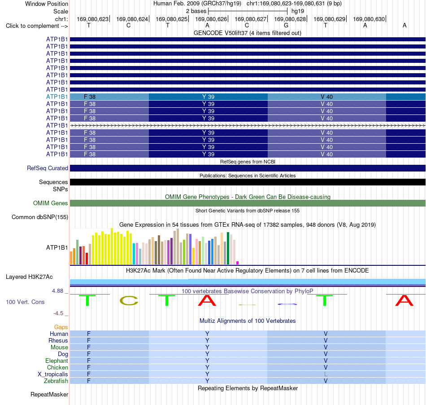Viewport: 426px width, 405px height.
Task: Click the Human alignment row label
Action: 59,334
